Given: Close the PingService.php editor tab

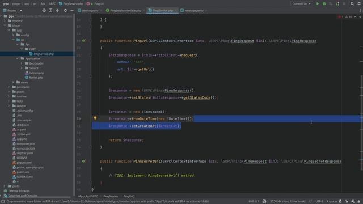Looking at the screenshot, I should click(176, 10).
